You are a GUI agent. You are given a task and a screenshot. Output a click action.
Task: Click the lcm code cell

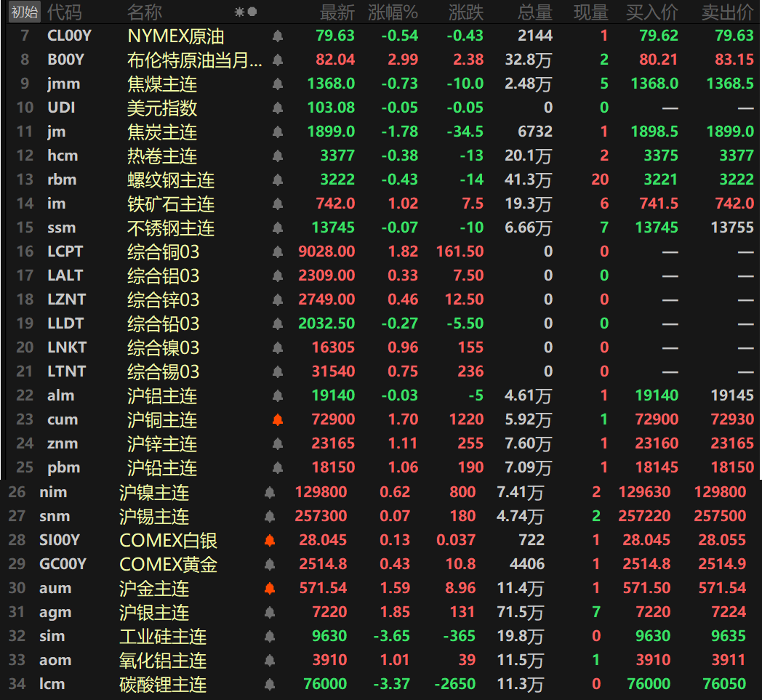coord(52,684)
